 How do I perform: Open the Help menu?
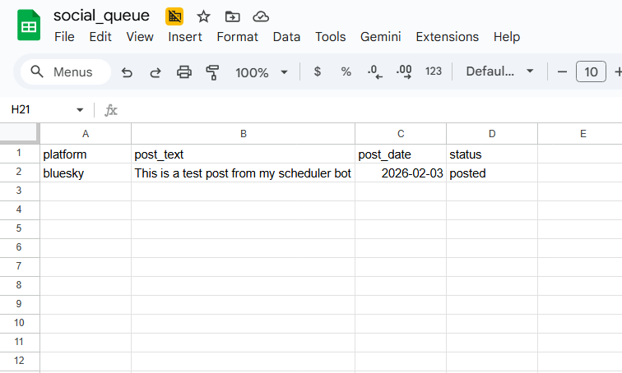pos(507,37)
